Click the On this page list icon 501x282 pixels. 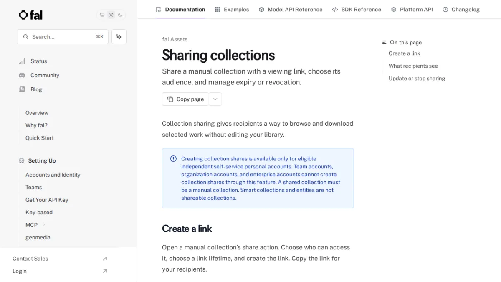(x=385, y=43)
